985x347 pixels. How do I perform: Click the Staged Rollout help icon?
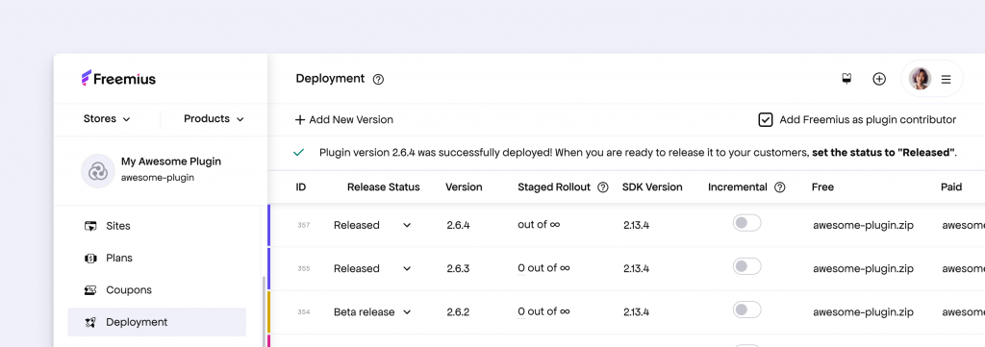point(603,187)
